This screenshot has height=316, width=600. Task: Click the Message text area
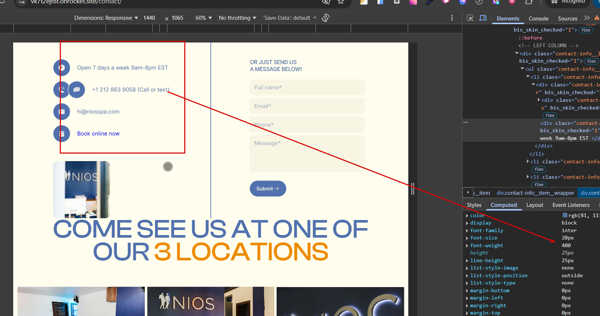coord(307,154)
